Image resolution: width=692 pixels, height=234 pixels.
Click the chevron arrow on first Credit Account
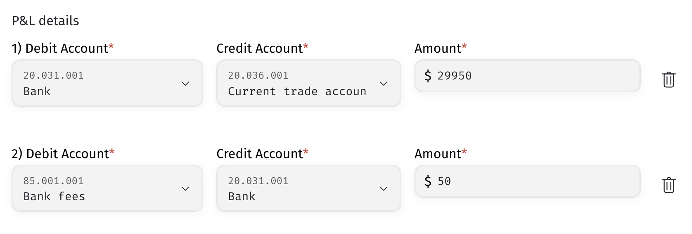coord(384,84)
